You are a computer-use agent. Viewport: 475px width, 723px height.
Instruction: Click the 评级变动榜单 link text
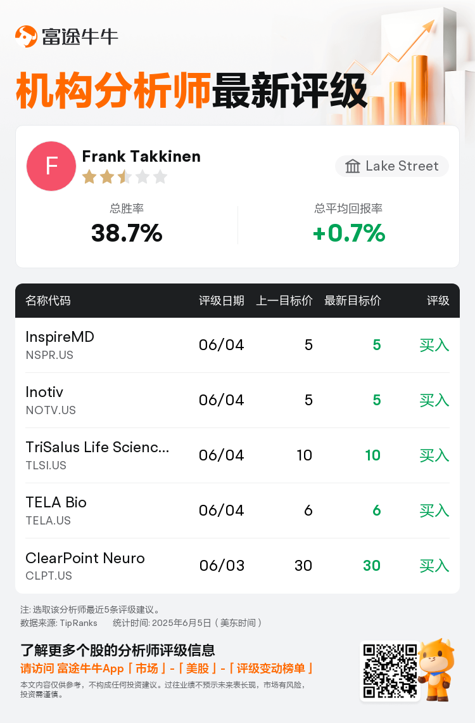[270, 668]
